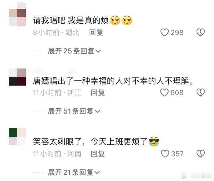214x181 pixels.
Task: Expand 21 replies under third comment
Action: tap(74, 172)
